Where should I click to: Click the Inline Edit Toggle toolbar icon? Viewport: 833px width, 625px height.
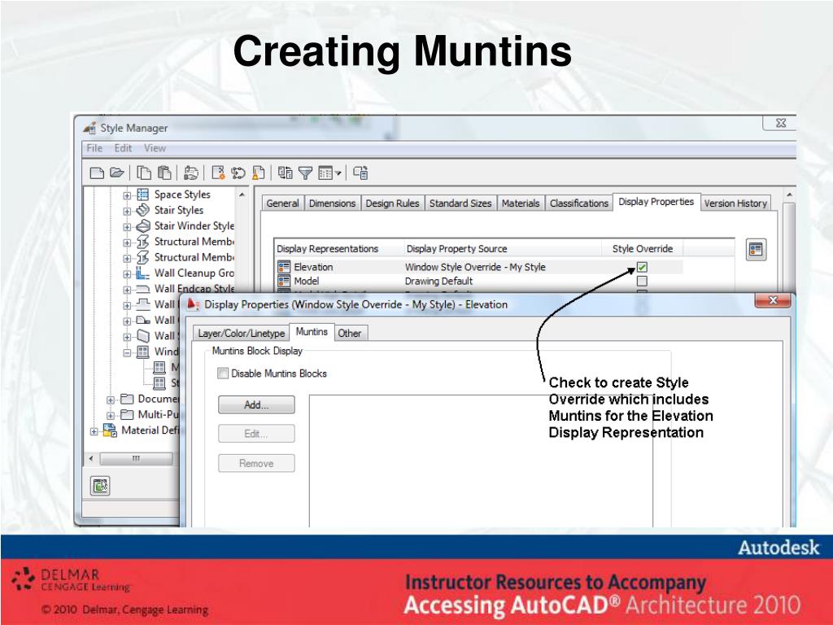pos(360,173)
